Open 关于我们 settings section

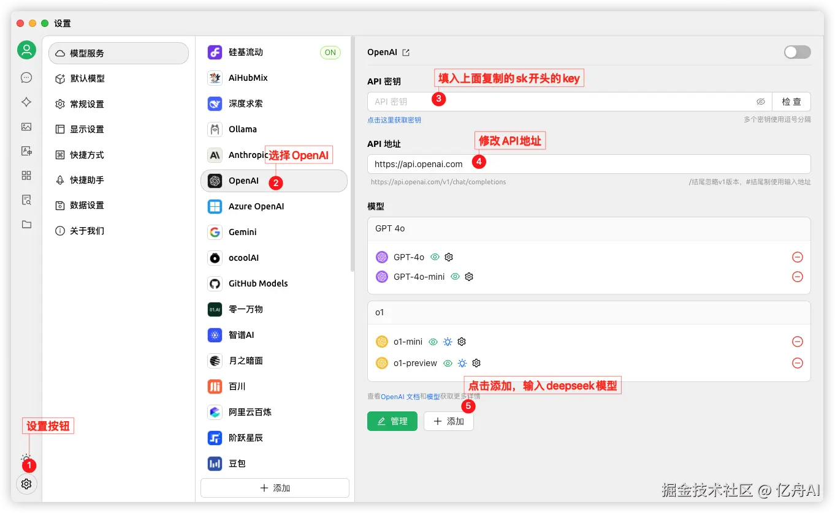(119, 231)
